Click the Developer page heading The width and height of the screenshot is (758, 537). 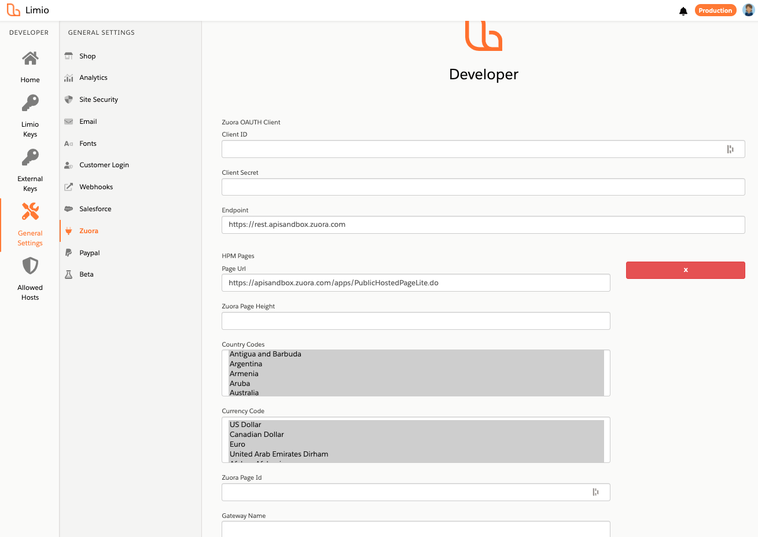(x=484, y=75)
